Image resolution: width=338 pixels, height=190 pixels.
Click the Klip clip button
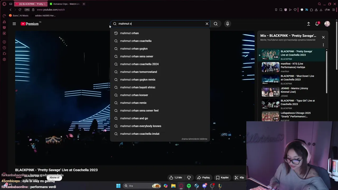click(240, 178)
